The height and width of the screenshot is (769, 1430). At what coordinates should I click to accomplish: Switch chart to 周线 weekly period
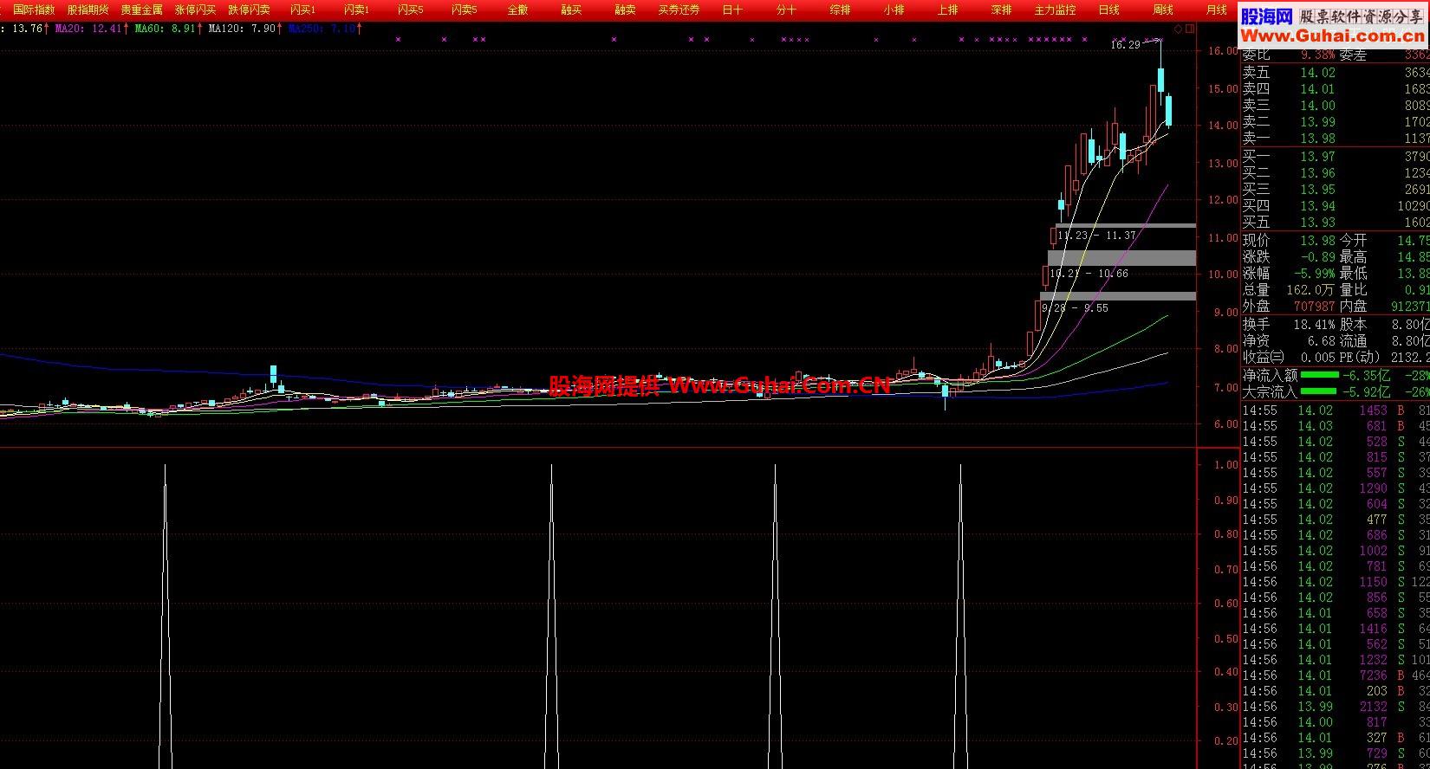1162,10
